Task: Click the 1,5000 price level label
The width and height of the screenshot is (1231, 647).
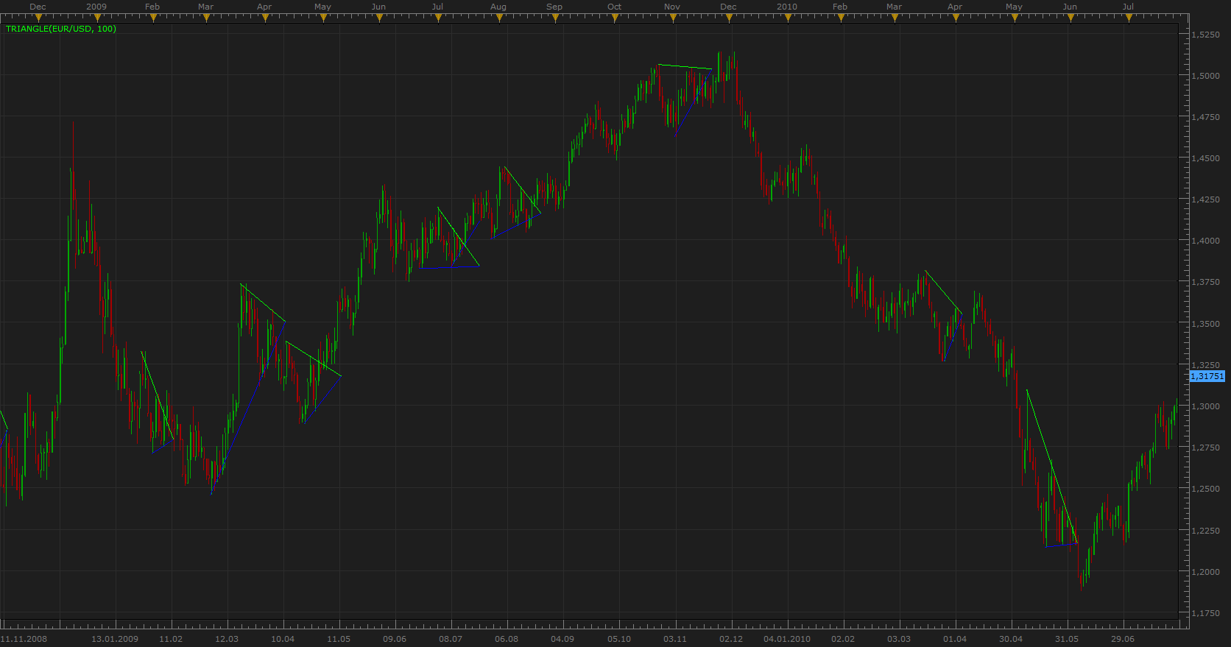Action: click(1206, 76)
